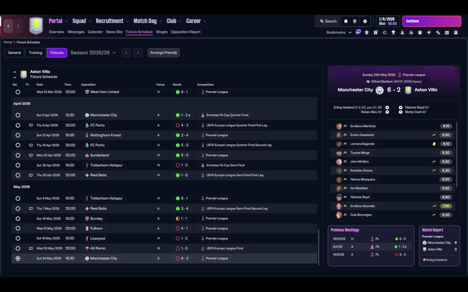
Task: Open the megaphone bookmark icon
Action: click(x=429, y=32)
